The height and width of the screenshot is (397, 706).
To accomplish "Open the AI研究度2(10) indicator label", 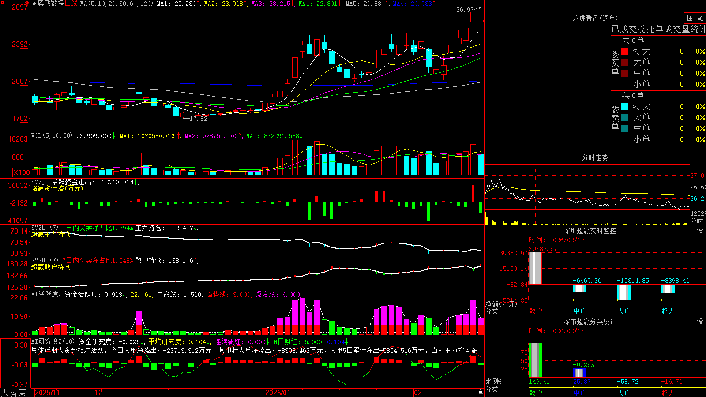I will pyautogui.click(x=53, y=341).
